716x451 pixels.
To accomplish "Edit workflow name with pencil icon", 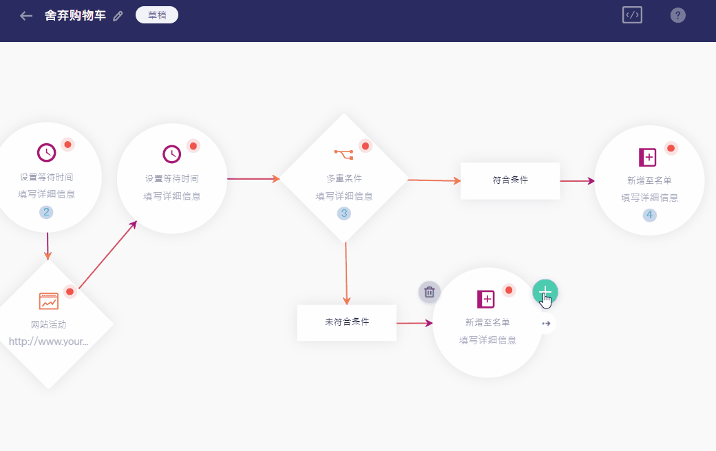I will [x=118, y=16].
